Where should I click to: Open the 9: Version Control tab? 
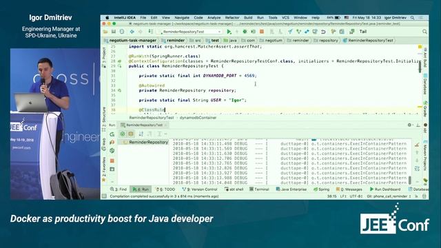[x=200, y=189]
